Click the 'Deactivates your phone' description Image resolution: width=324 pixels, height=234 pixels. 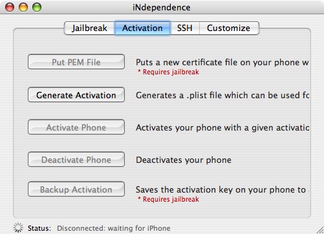click(x=184, y=160)
